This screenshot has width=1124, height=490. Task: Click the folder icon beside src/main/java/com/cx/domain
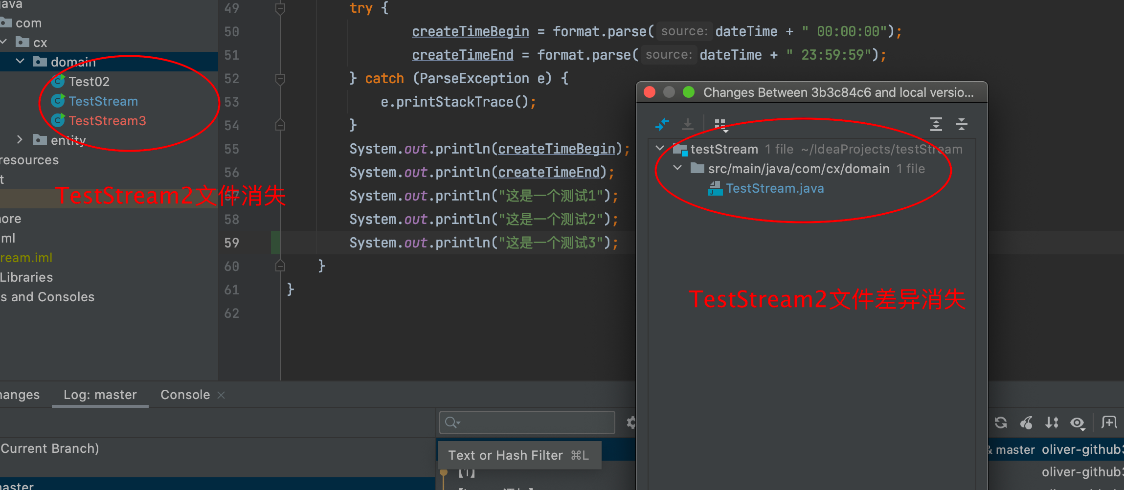(x=697, y=168)
